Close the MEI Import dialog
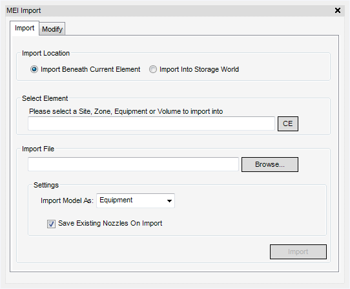Image resolution: width=350 pixels, height=289 pixels. [338, 10]
